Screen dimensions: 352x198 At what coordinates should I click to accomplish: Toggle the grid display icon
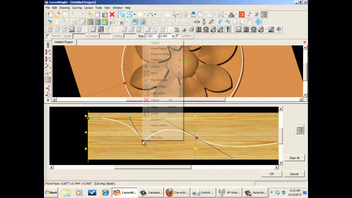click(90, 22)
